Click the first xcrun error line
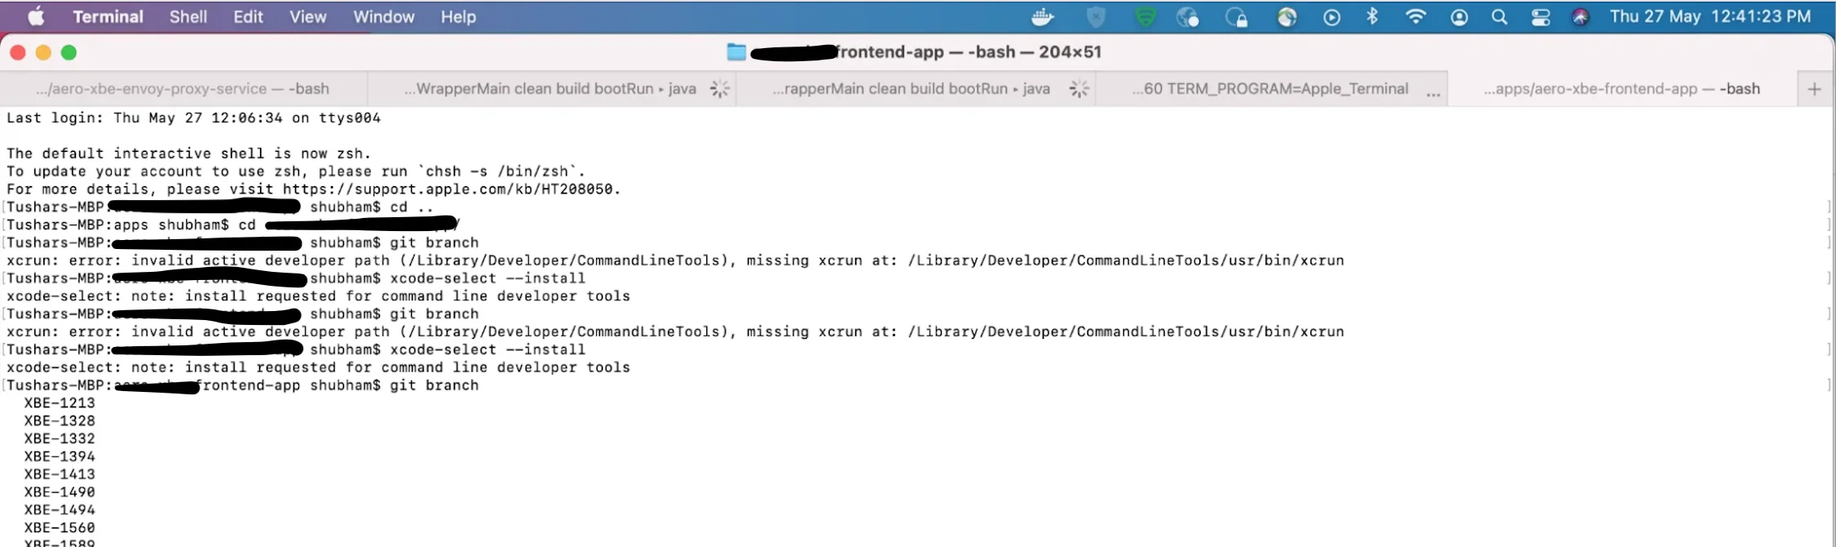The height and width of the screenshot is (547, 1836). [x=675, y=260]
